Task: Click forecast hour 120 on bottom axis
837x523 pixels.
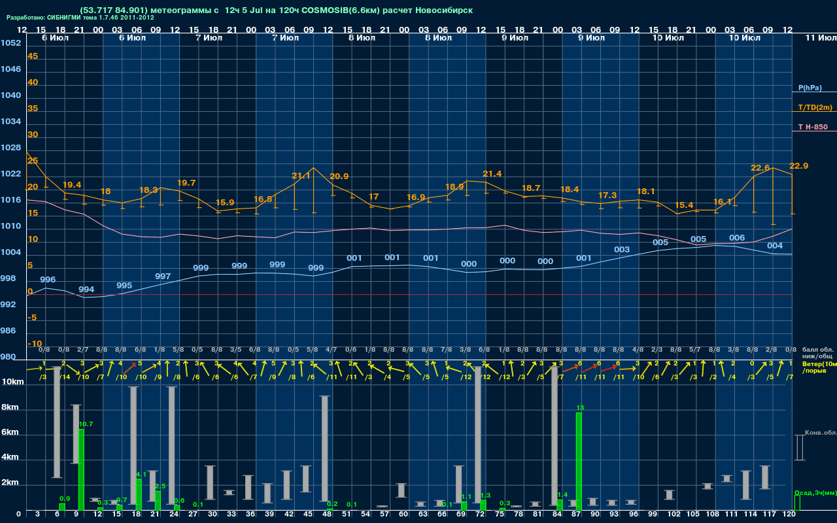Action: (x=789, y=515)
